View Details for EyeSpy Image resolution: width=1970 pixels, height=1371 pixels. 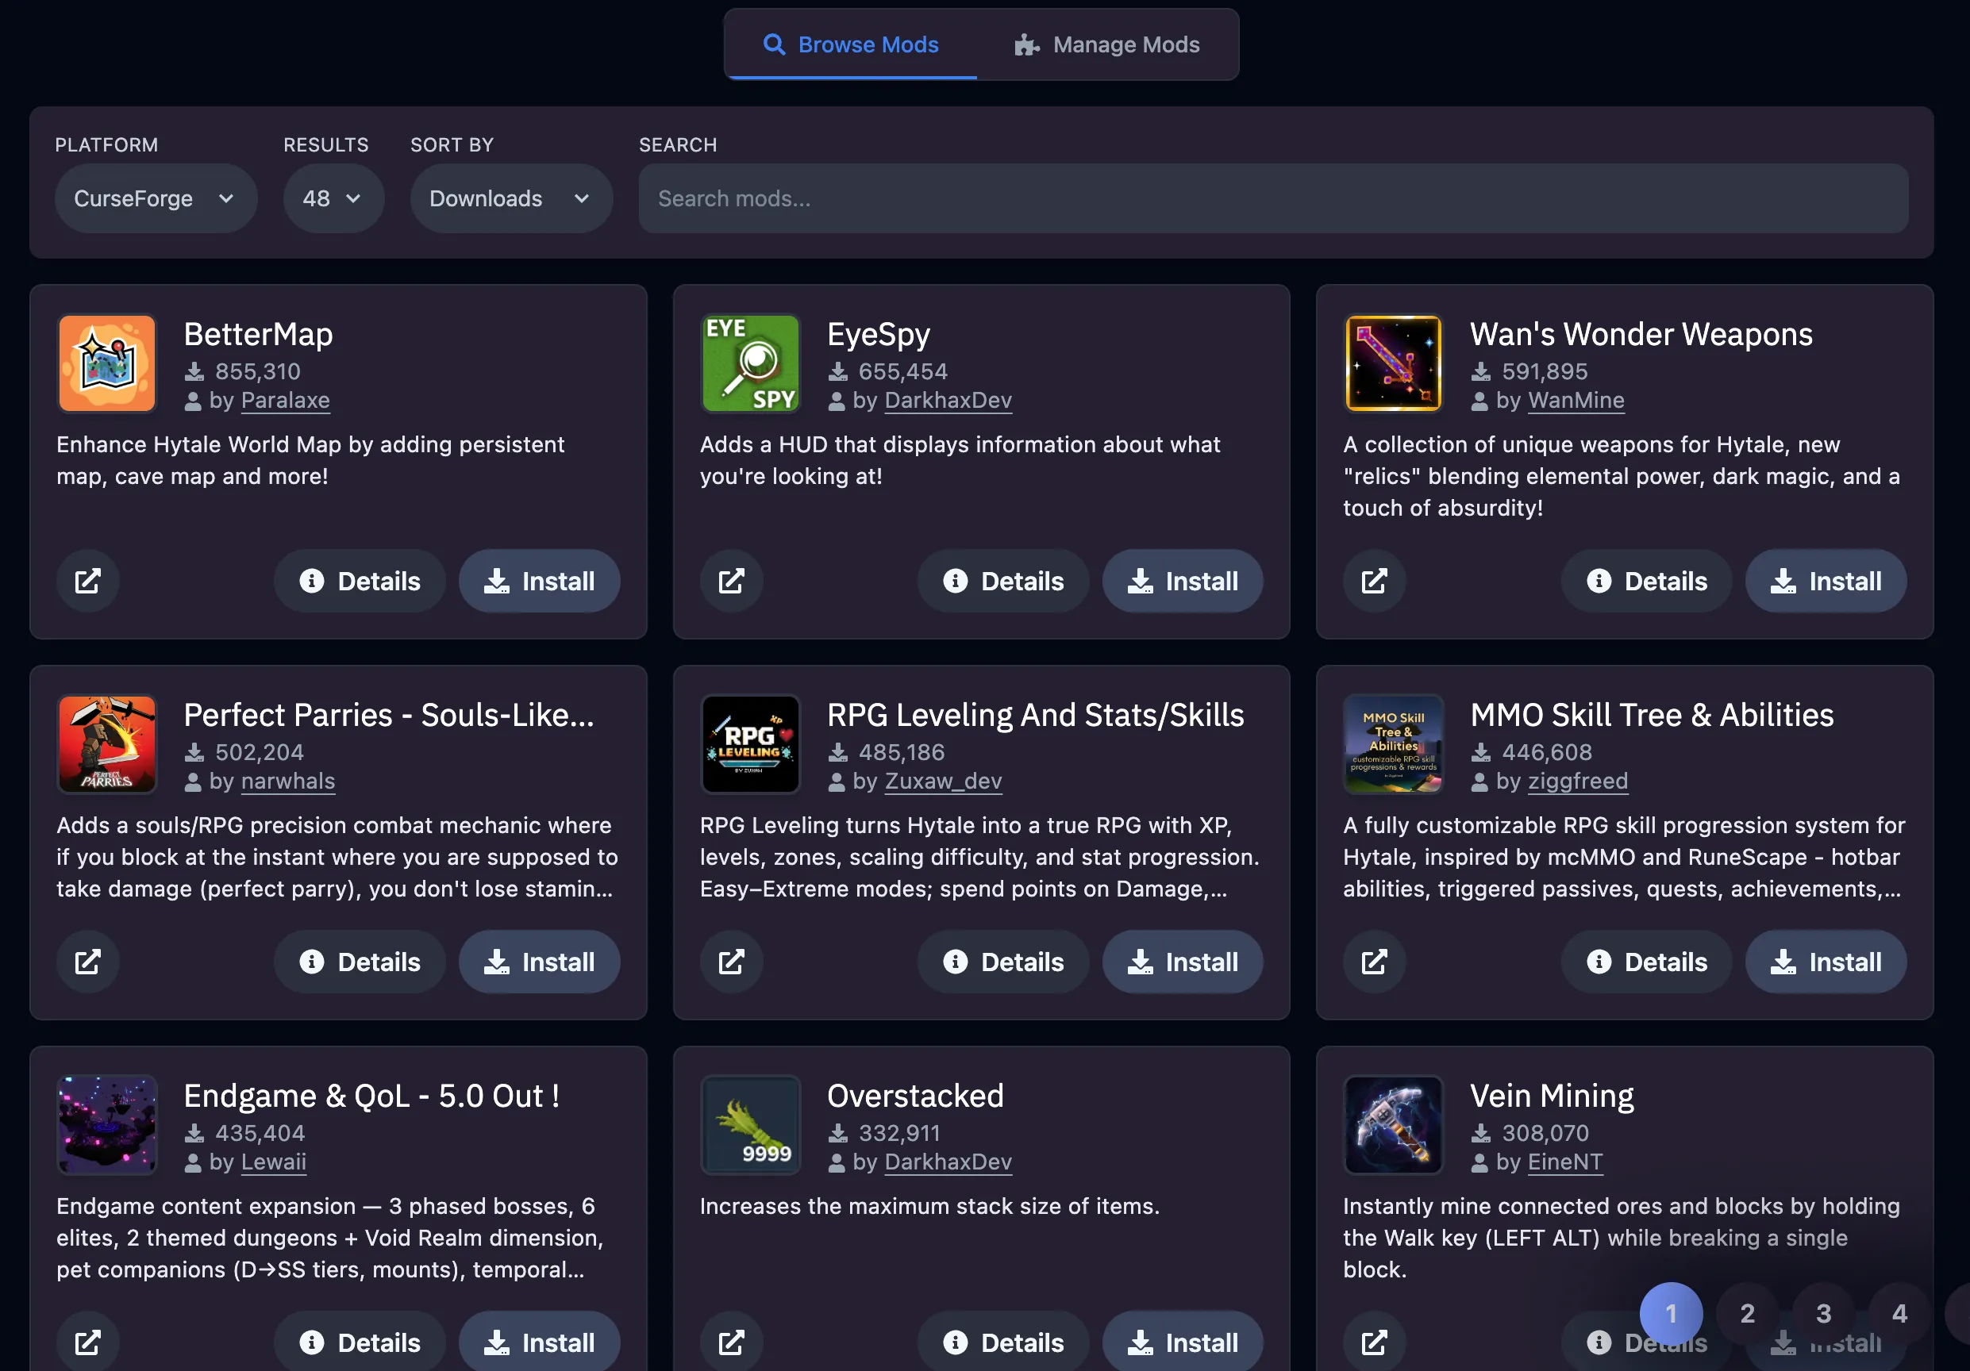(x=1003, y=581)
